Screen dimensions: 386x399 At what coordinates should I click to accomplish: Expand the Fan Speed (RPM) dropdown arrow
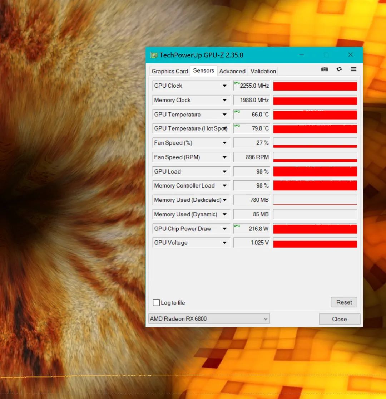click(x=224, y=157)
